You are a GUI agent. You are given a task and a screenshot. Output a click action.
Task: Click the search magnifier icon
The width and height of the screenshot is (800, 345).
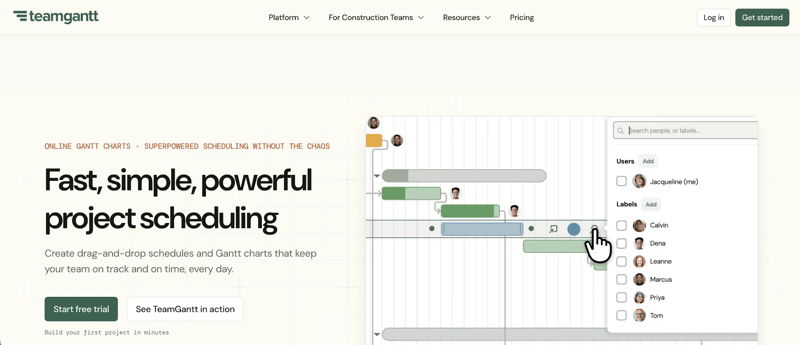[x=620, y=130]
